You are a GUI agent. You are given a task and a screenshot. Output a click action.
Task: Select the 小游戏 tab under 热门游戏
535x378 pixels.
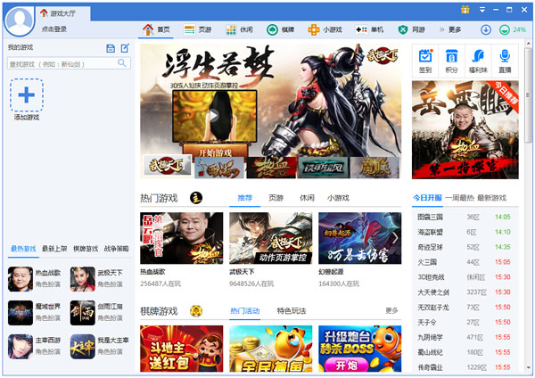point(338,198)
